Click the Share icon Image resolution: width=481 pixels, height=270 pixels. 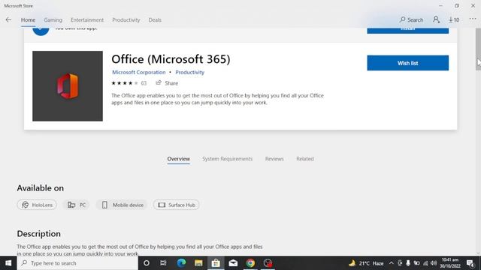159,82
